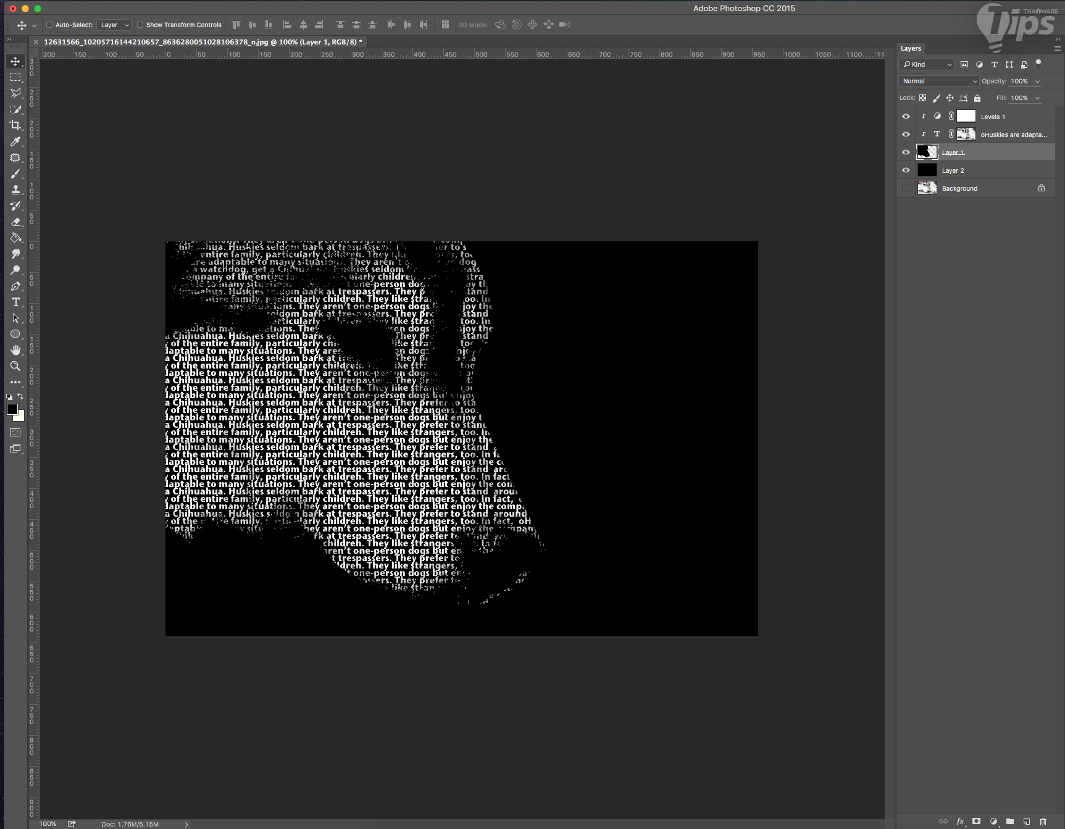Click the foreground color swatch

point(12,409)
